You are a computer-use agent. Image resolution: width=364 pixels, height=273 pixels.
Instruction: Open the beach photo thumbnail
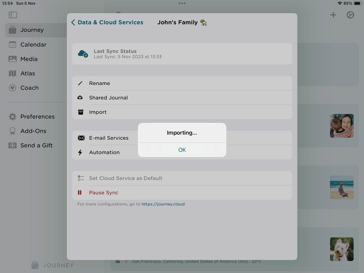click(x=341, y=187)
